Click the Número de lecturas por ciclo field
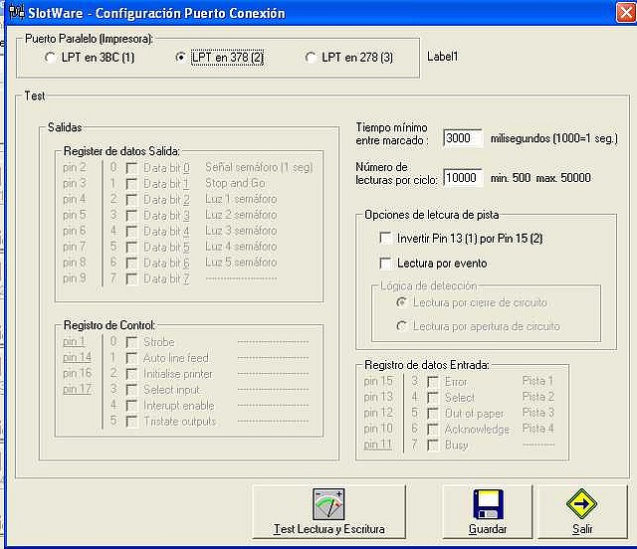The image size is (637, 549). pyautogui.click(x=463, y=177)
